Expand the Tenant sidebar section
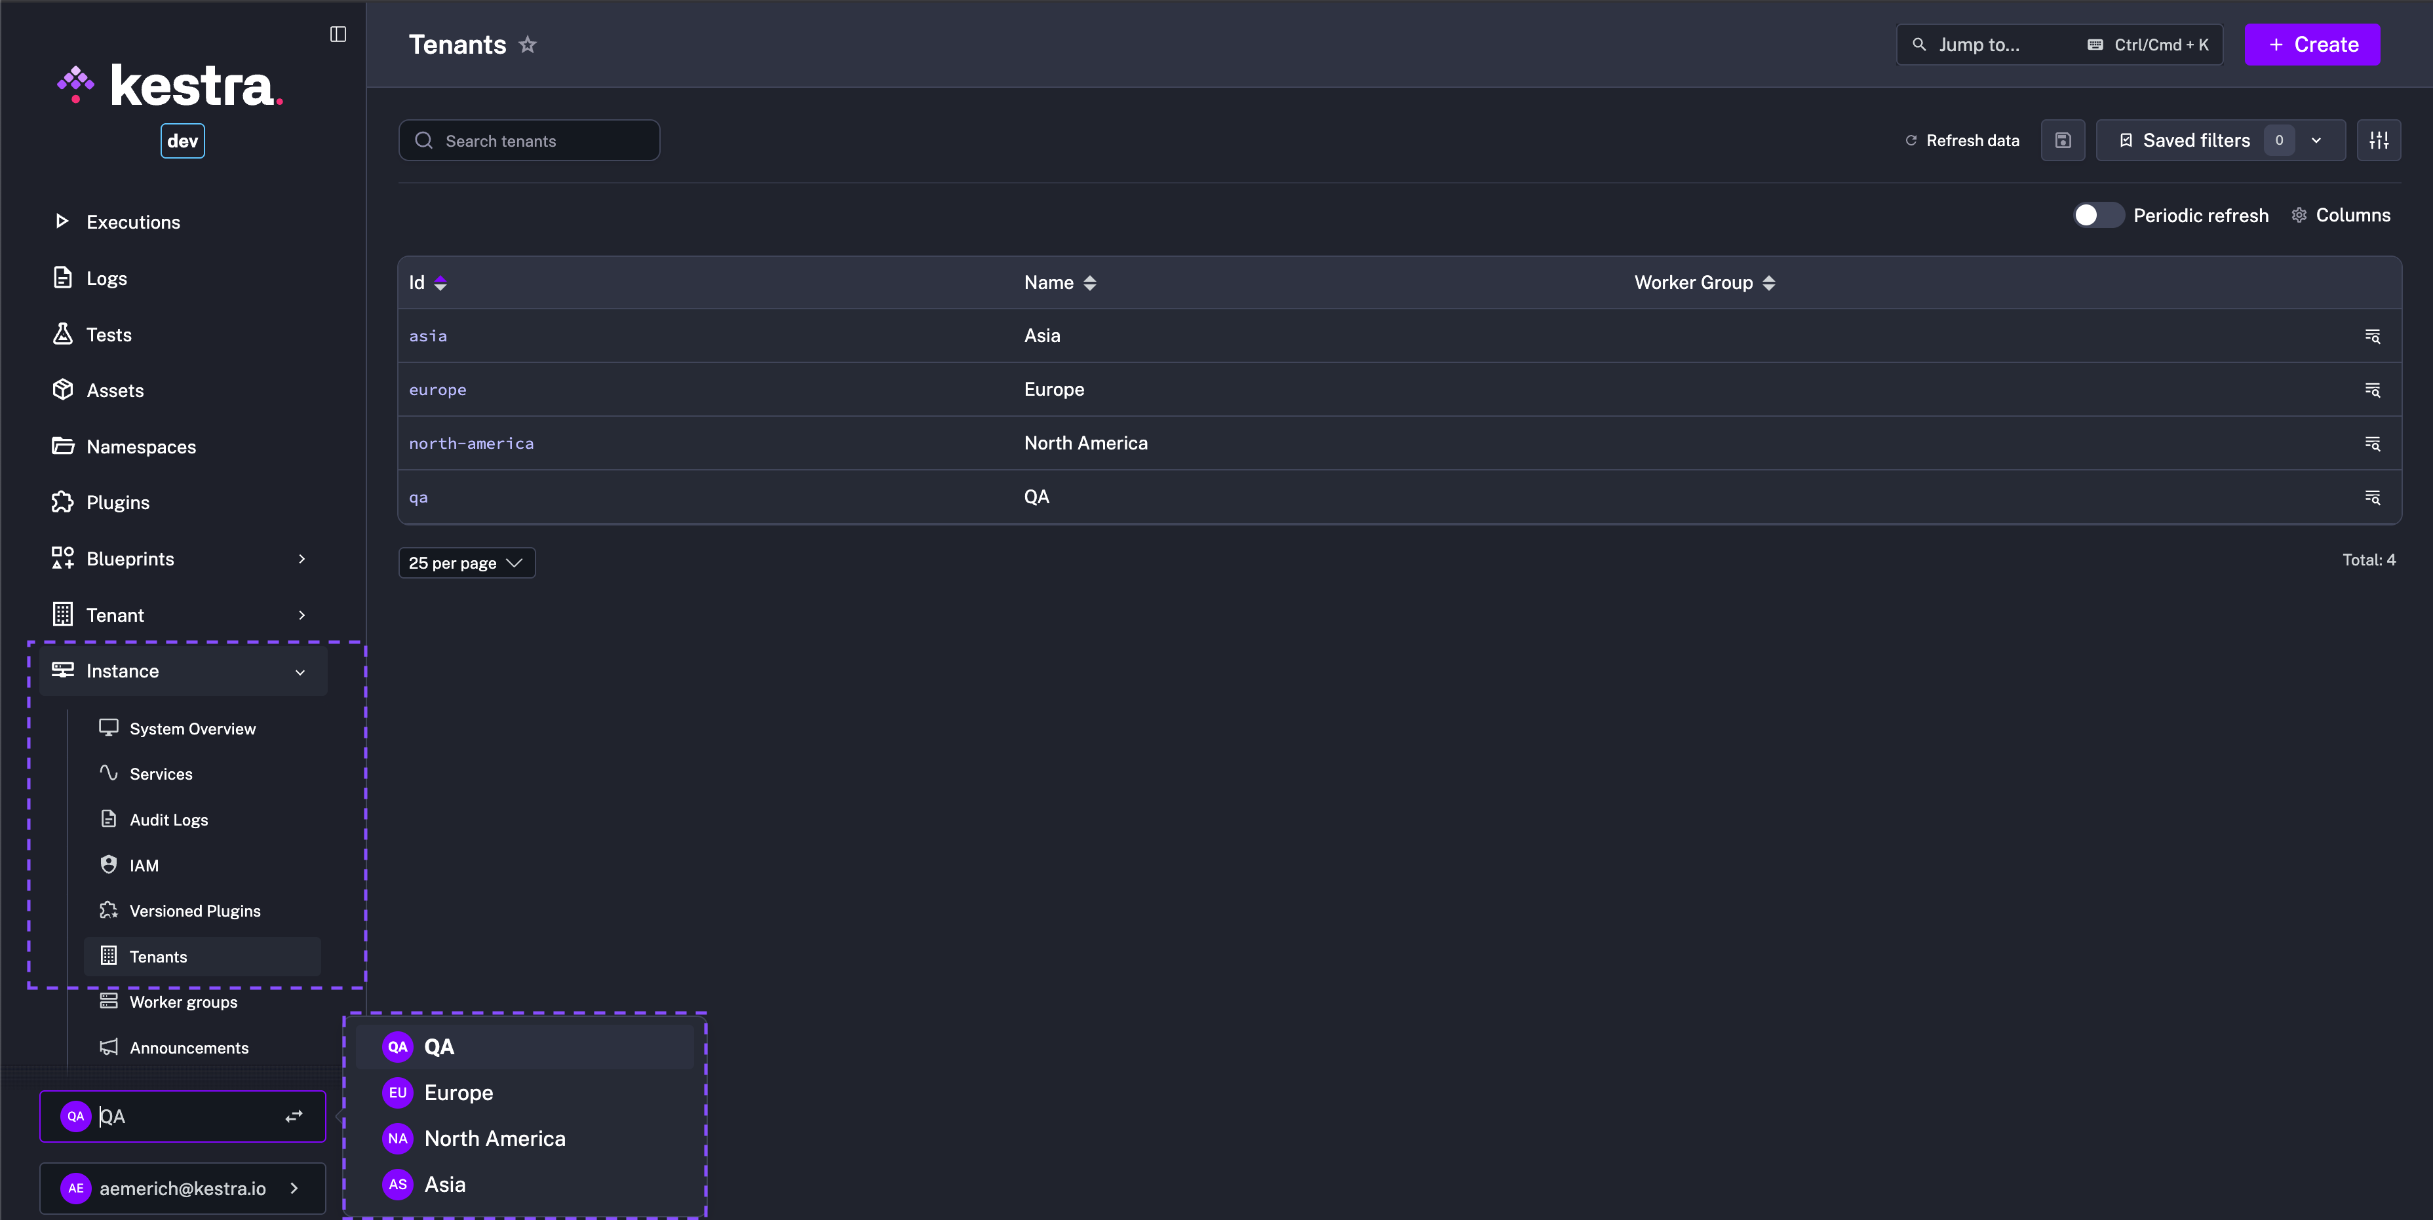 pos(115,614)
